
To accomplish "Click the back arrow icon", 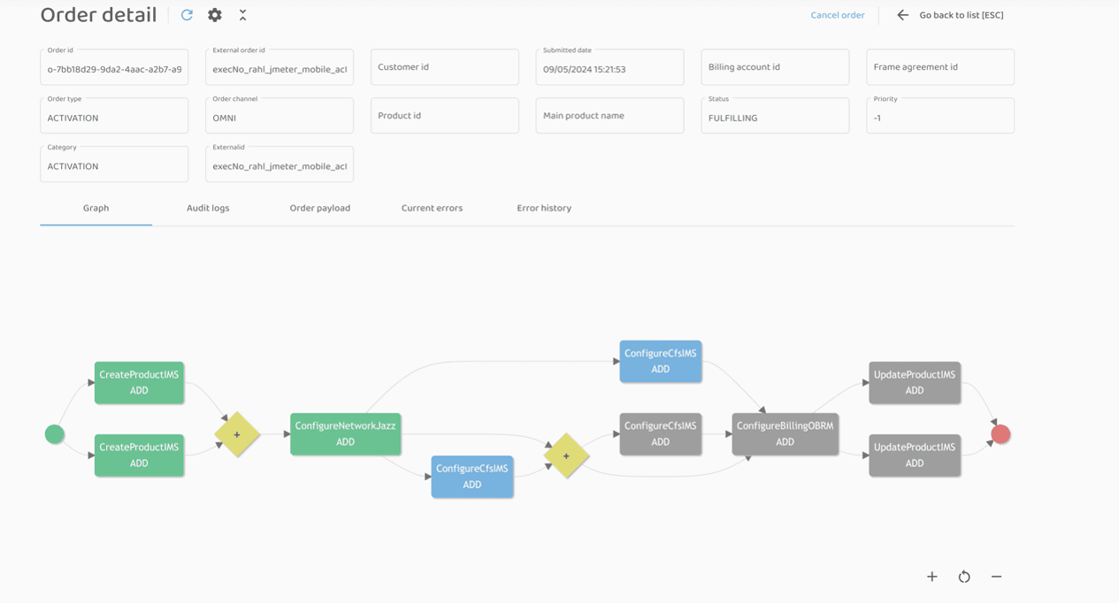I will click(x=902, y=15).
